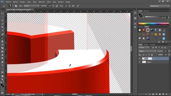
Task: Open the Filtro menu
Action: coord(49,2)
